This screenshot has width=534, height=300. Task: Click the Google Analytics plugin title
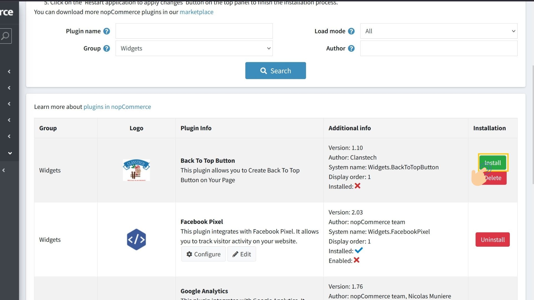[204, 291]
